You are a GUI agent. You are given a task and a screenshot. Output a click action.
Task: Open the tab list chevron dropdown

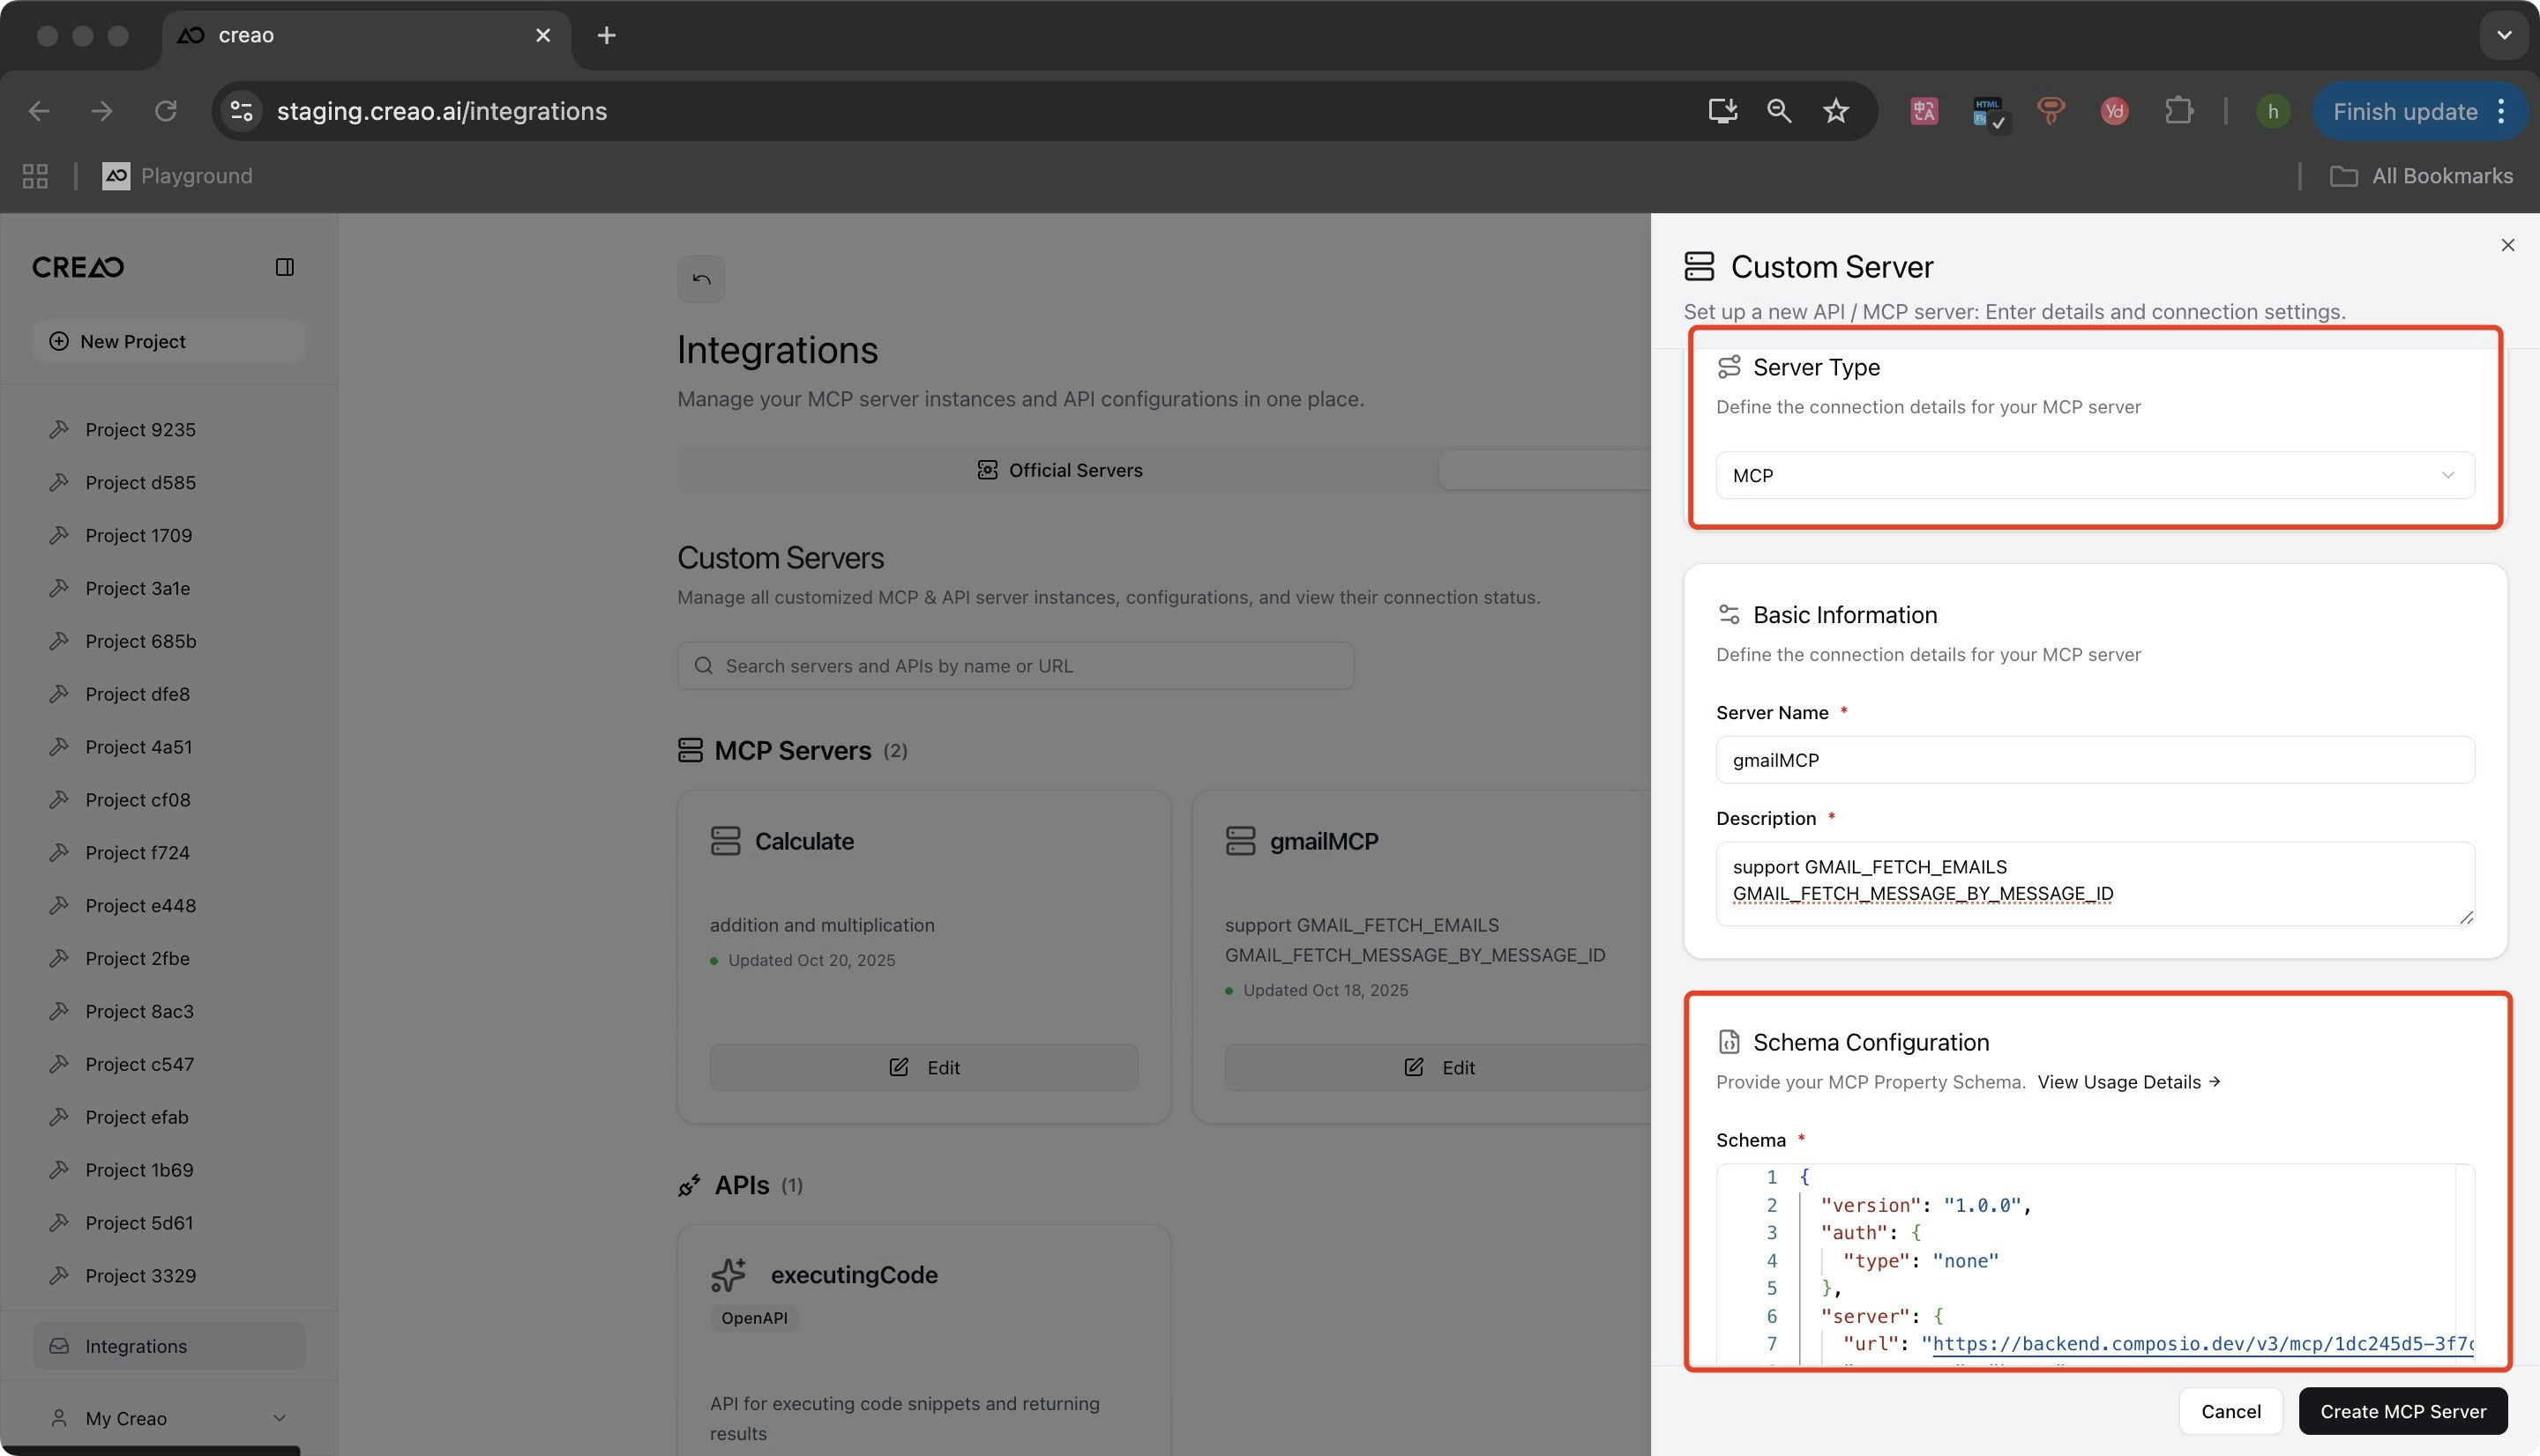coord(2503,35)
